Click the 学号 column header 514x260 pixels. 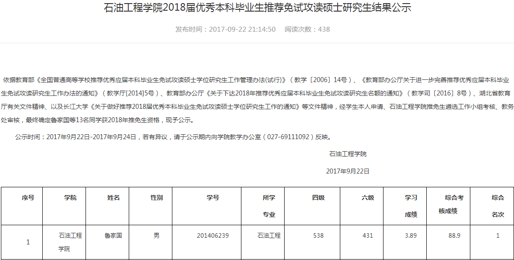coord(212,198)
